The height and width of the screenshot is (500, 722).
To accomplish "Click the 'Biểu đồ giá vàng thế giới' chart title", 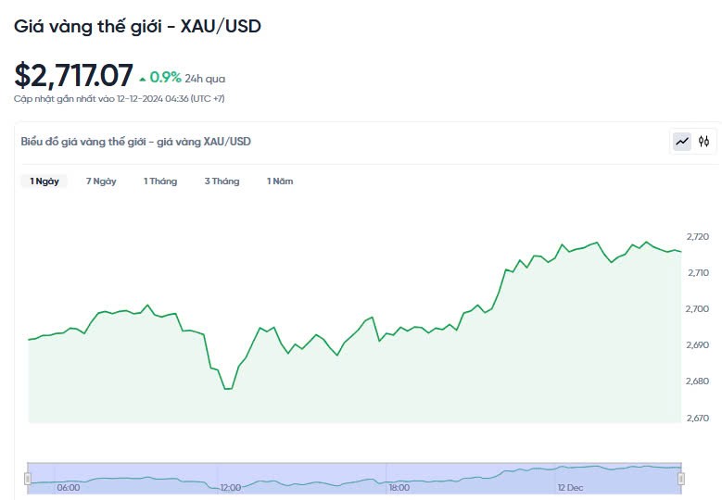I will tap(135, 142).
